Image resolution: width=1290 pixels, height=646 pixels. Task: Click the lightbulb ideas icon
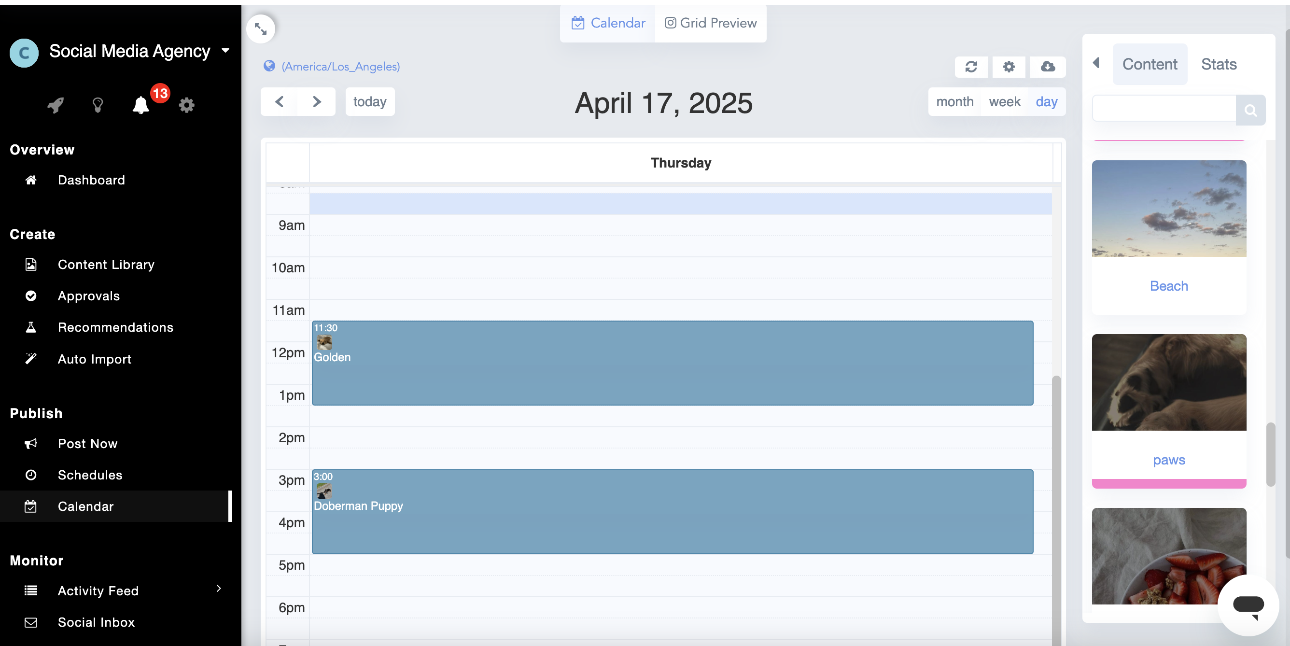[x=98, y=105]
